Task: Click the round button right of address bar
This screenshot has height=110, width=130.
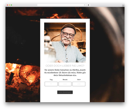Action: click(x=88, y=5)
